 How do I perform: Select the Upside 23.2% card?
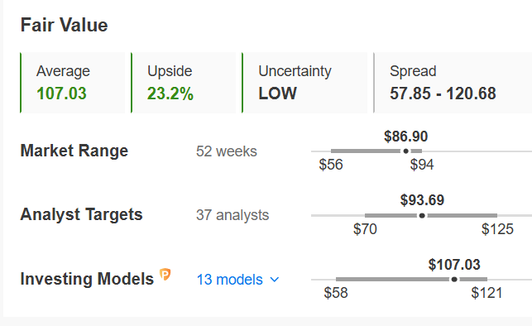point(183,83)
